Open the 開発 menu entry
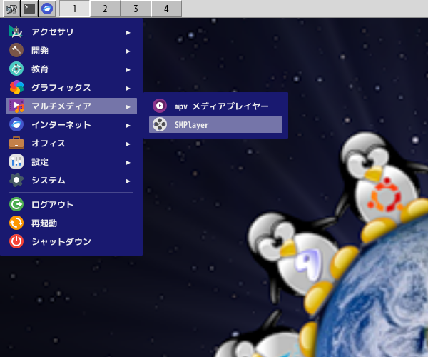 71,50
